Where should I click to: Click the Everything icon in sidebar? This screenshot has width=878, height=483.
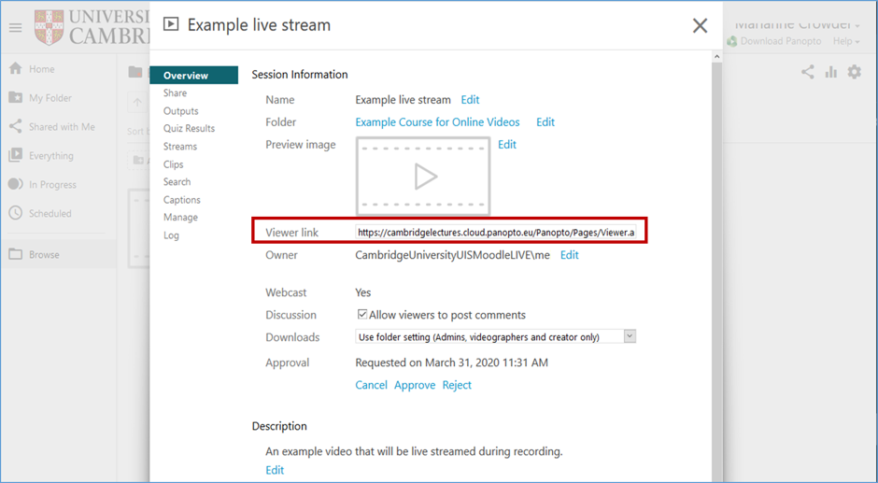pos(16,155)
